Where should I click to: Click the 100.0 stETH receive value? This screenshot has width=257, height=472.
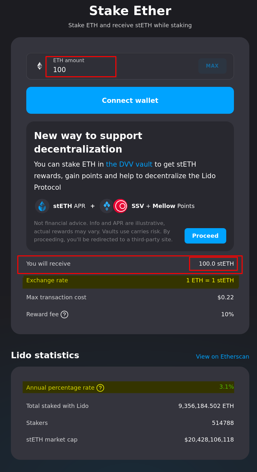pyautogui.click(x=216, y=264)
